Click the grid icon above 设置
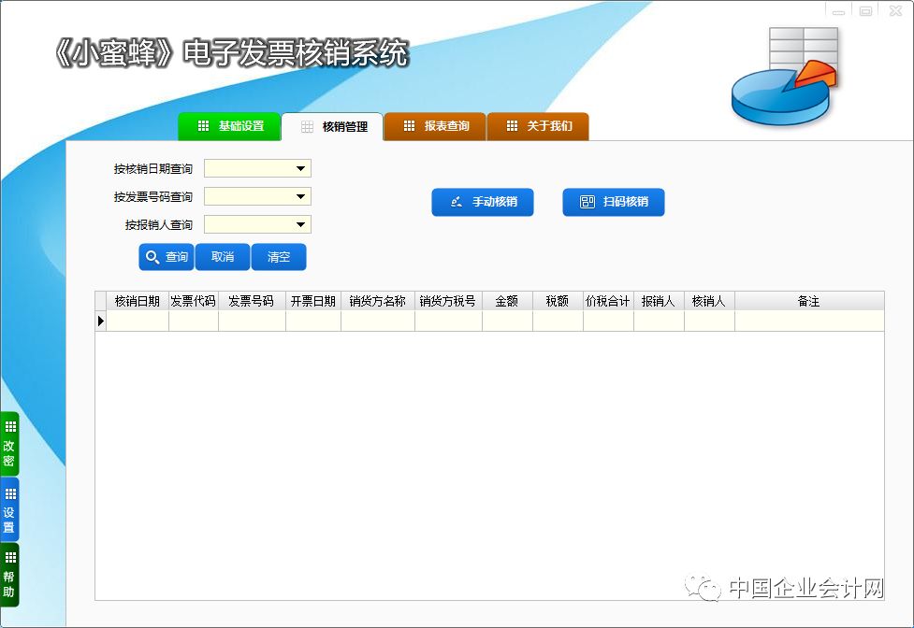Image resolution: width=914 pixels, height=628 pixels. [x=10, y=494]
